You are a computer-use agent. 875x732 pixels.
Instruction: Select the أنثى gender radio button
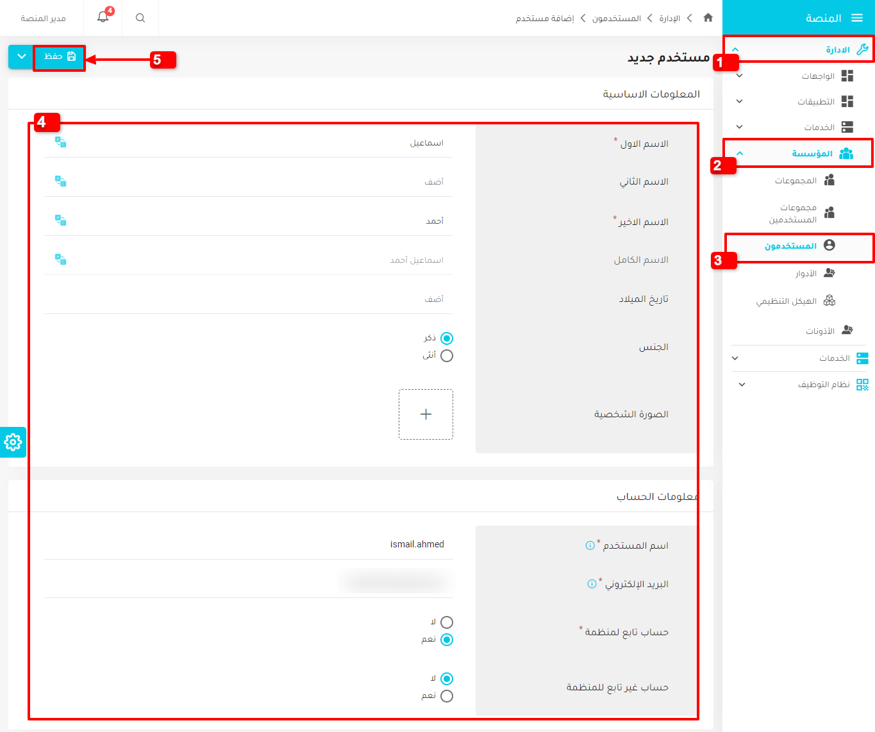click(447, 356)
